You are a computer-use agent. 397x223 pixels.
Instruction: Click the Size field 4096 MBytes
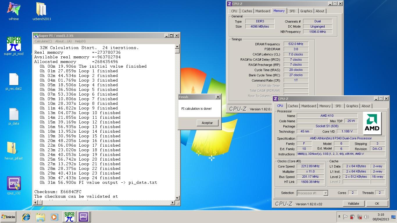click(x=260, y=26)
